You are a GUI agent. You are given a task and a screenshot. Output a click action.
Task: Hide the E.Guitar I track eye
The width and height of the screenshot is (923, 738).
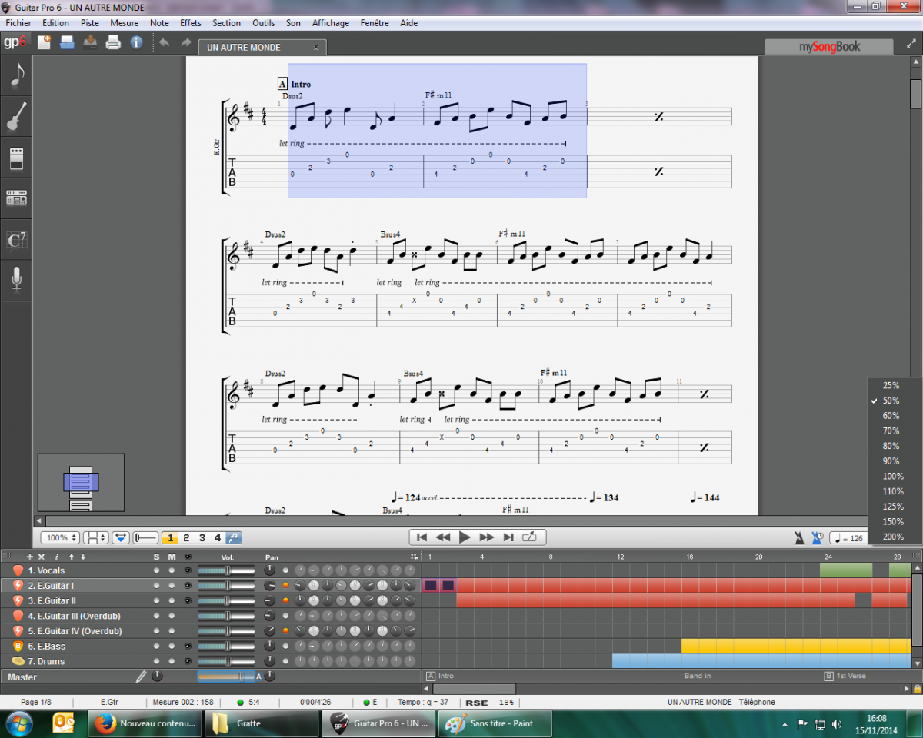pos(188,586)
